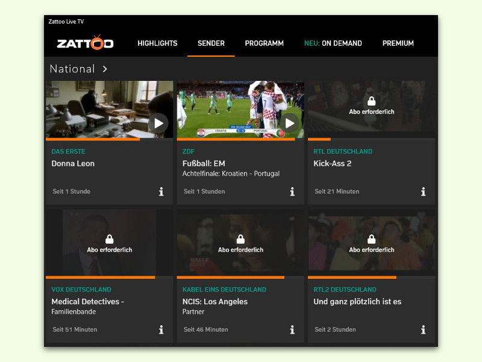Click the title 'Und ganz plötzlich ist es'
The width and height of the screenshot is (482, 362).
pyautogui.click(x=357, y=302)
